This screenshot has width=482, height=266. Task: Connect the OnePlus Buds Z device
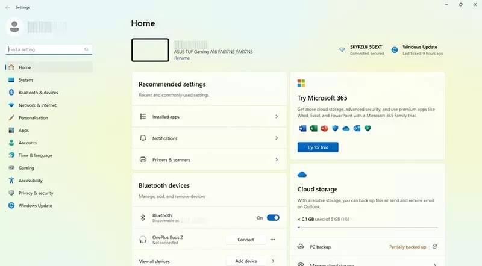[245, 240]
